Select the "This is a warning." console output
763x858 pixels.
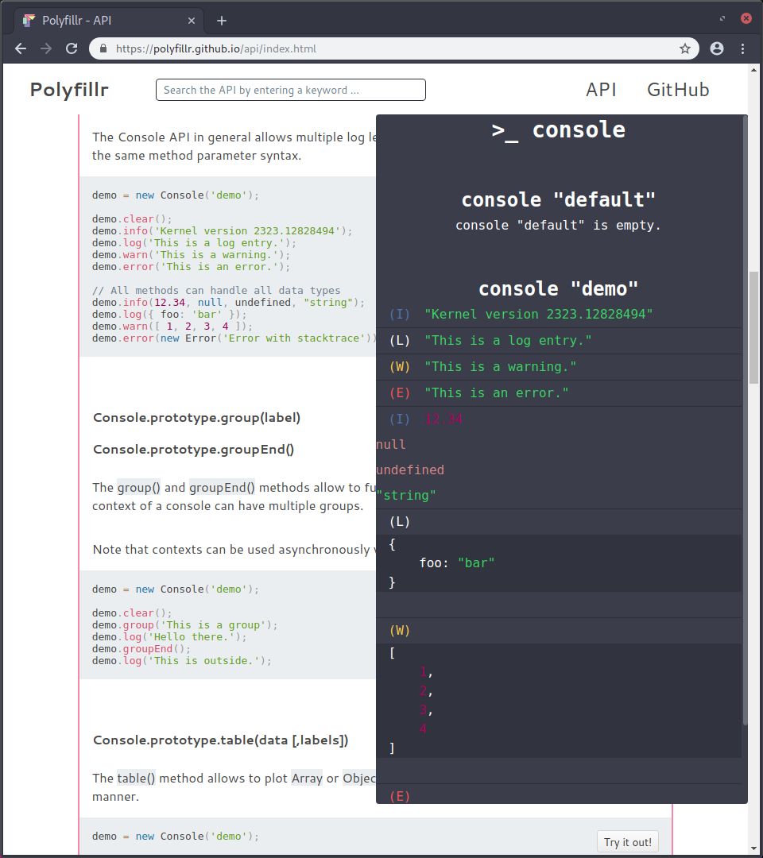[x=500, y=366]
